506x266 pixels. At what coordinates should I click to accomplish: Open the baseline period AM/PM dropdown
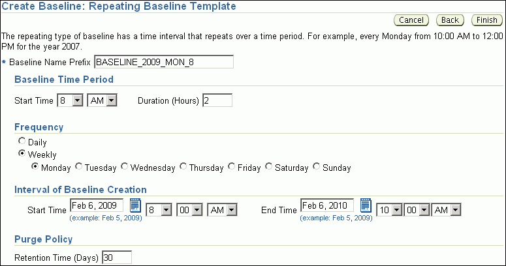pos(101,100)
